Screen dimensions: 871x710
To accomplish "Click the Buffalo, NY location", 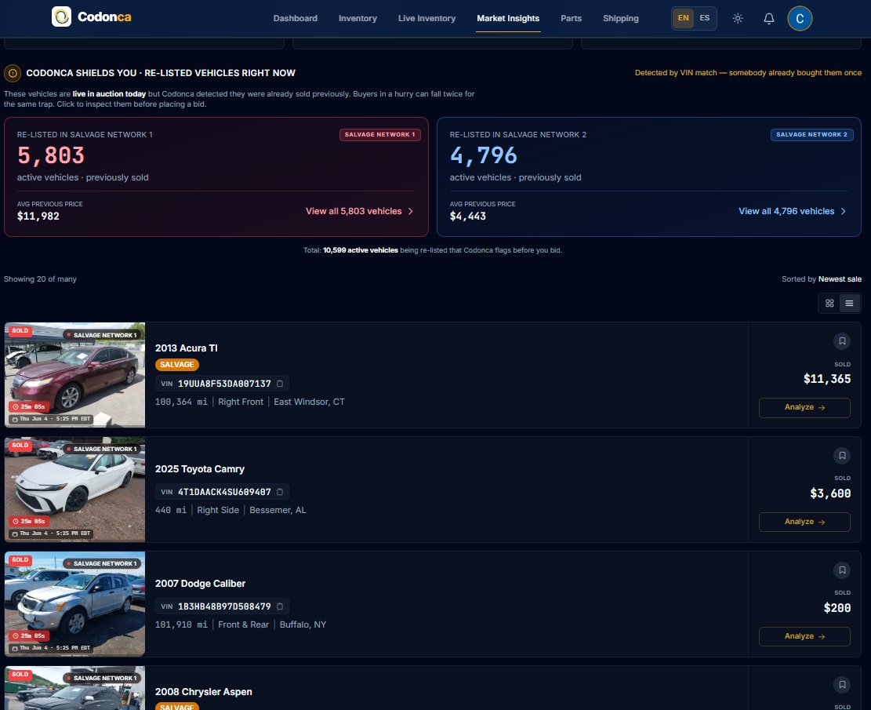I will [x=303, y=625].
